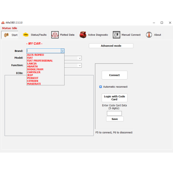This screenshot has width=173, height=173.
Task: Toggle Automatic reconnect checkbox
Action: [x=101, y=87]
